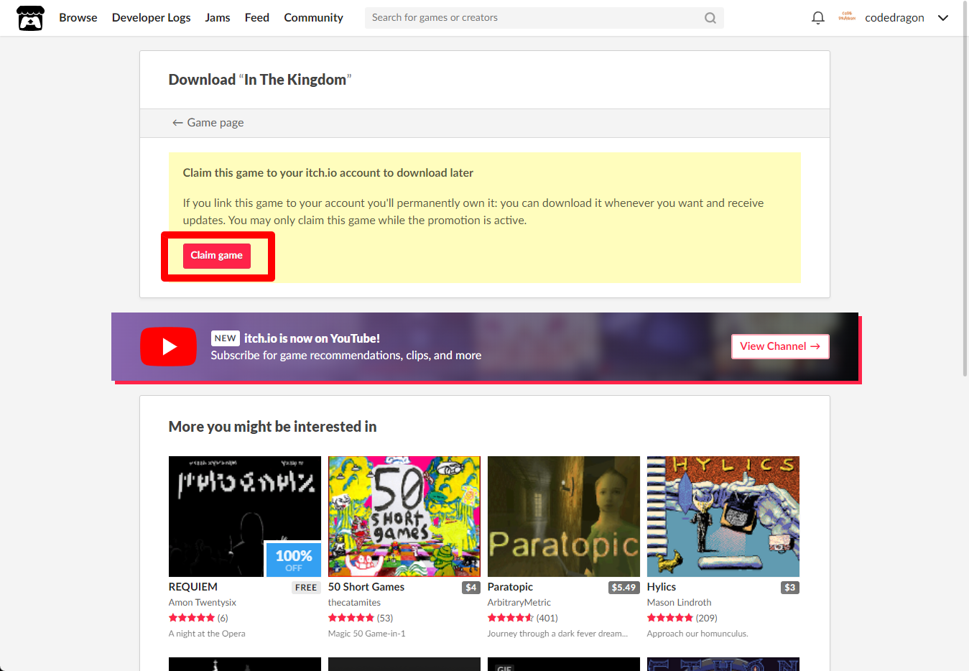Viewport: 969px width, 671px height.
Task: Click the itch.io logo icon
Action: pyautogui.click(x=30, y=18)
